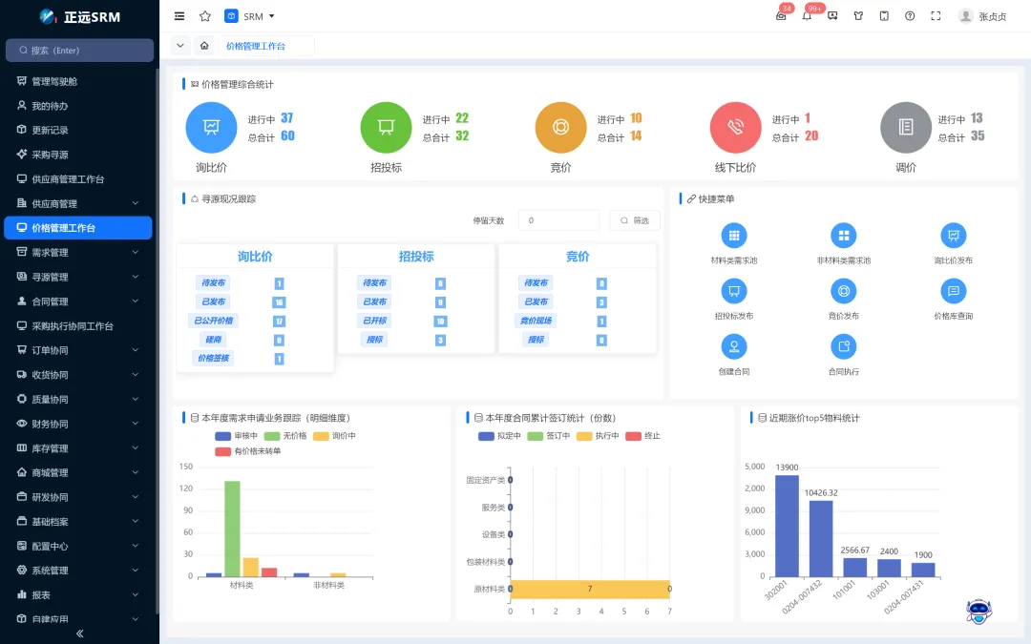Click the 停留天数 input field
The image size is (1031, 644).
pos(558,220)
